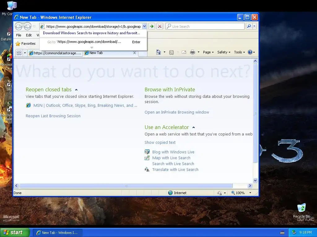Screen dimensions: 317x237
Task: Open the Tools menu
Action: tap(239, 52)
